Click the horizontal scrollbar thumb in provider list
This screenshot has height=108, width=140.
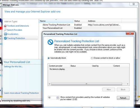coord(87,84)
